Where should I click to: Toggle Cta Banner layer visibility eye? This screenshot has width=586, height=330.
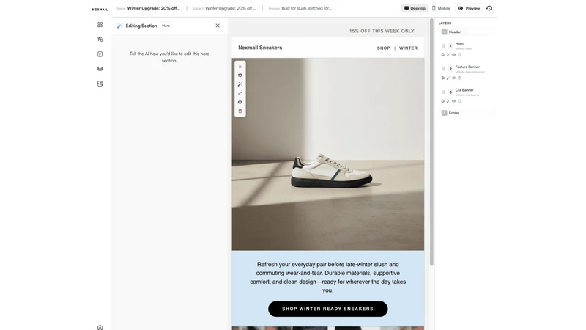[453, 101]
